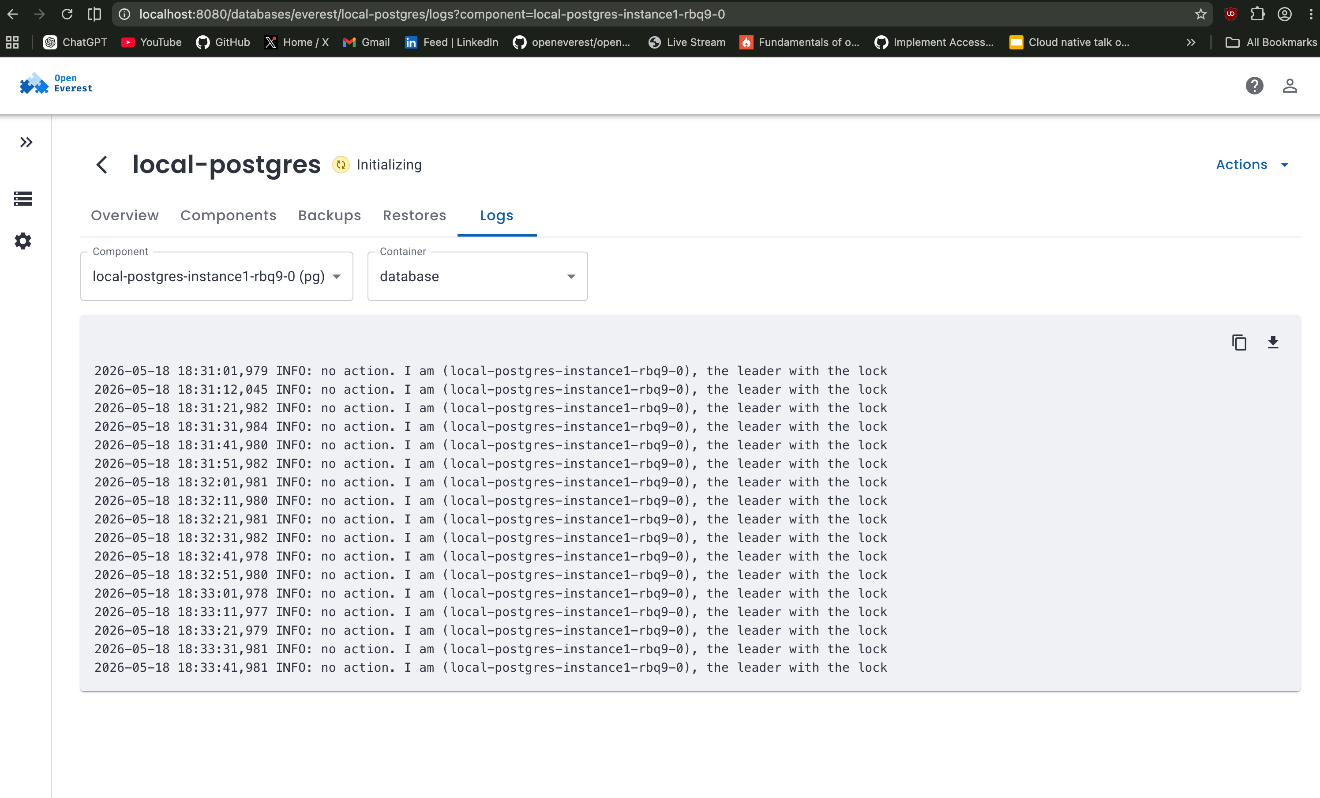Open the All Bookmarks folder
This screenshot has height=798, width=1320.
[x=1271, y=42]
